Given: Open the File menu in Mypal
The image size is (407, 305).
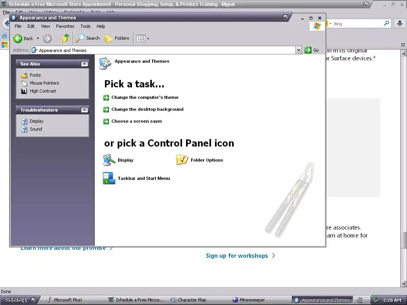Looking at the screenshot, I should pos(6,12).
